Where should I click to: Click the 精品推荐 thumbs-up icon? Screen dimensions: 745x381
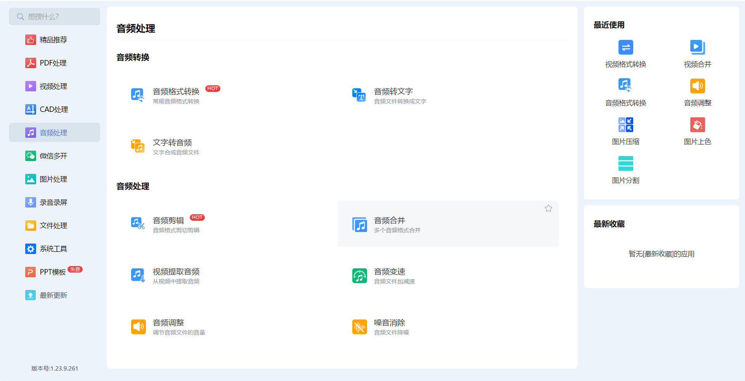pyautogui.click(x=31, y=39)
